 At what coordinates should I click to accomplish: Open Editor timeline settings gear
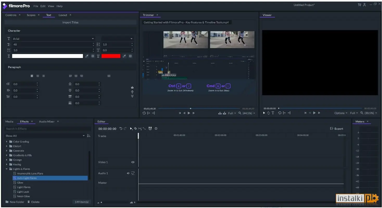[x=156, y=128]
